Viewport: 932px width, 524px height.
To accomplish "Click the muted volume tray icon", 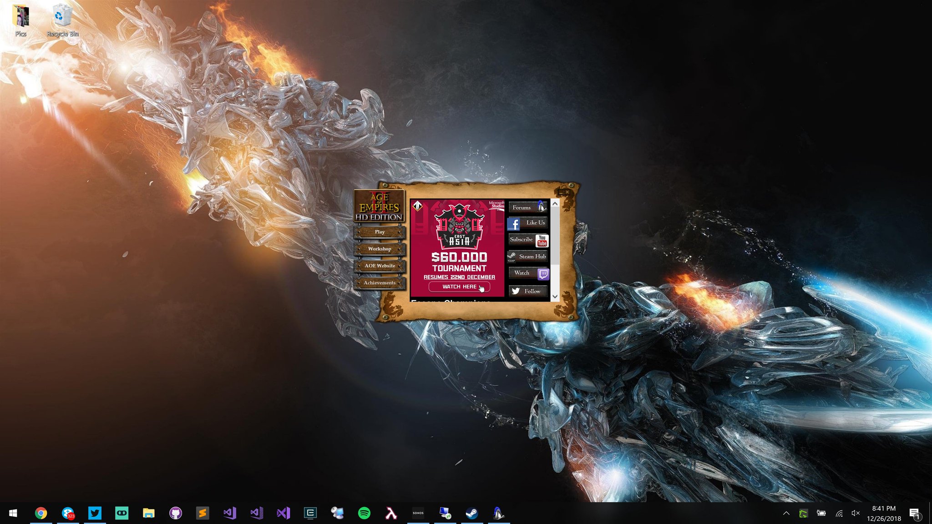I will coord(856,514).
